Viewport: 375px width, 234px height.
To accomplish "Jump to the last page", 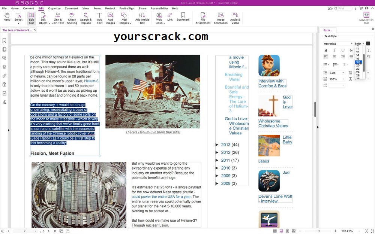I will (x=55, y=231).
